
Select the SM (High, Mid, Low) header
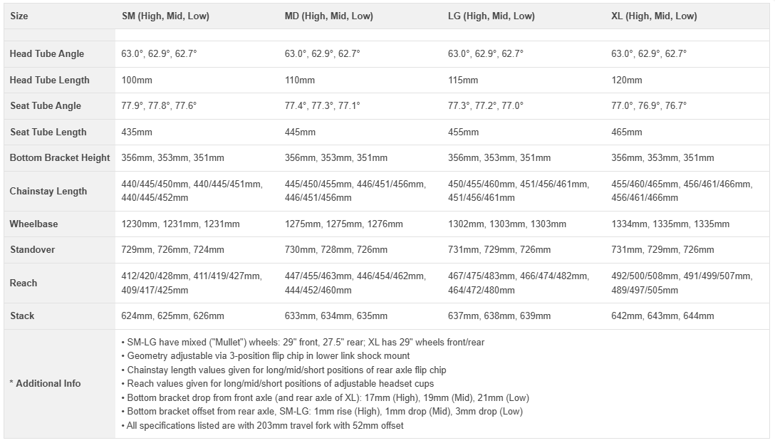click(x=165, y=16)
